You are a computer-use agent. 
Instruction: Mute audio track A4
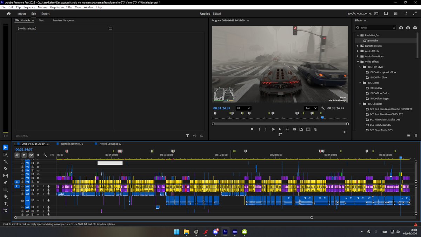(38, 200)
